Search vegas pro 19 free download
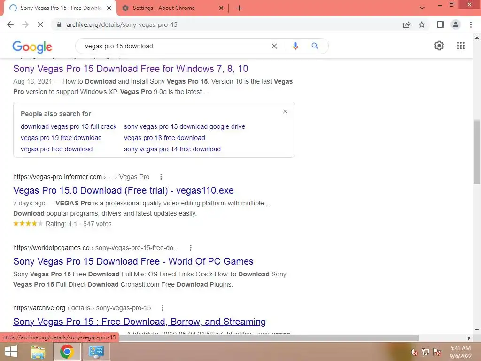Screen dimensions: 481x361 (62, 138)
